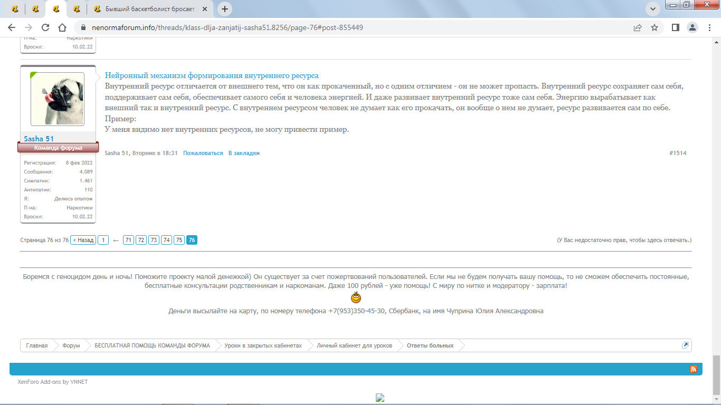Toggle the browser side panel icon
This screenshot has height=405, width=721.
675,27
